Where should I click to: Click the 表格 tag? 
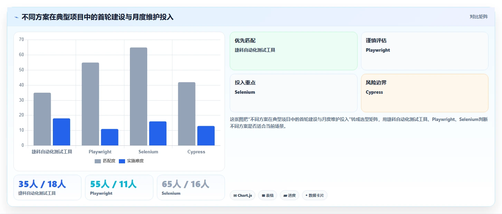[x=267, y=195]
